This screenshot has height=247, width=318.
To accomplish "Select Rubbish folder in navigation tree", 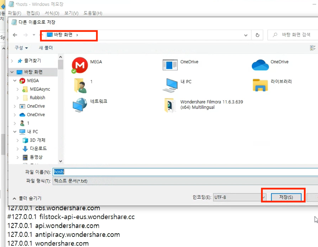I will (34, 98).
